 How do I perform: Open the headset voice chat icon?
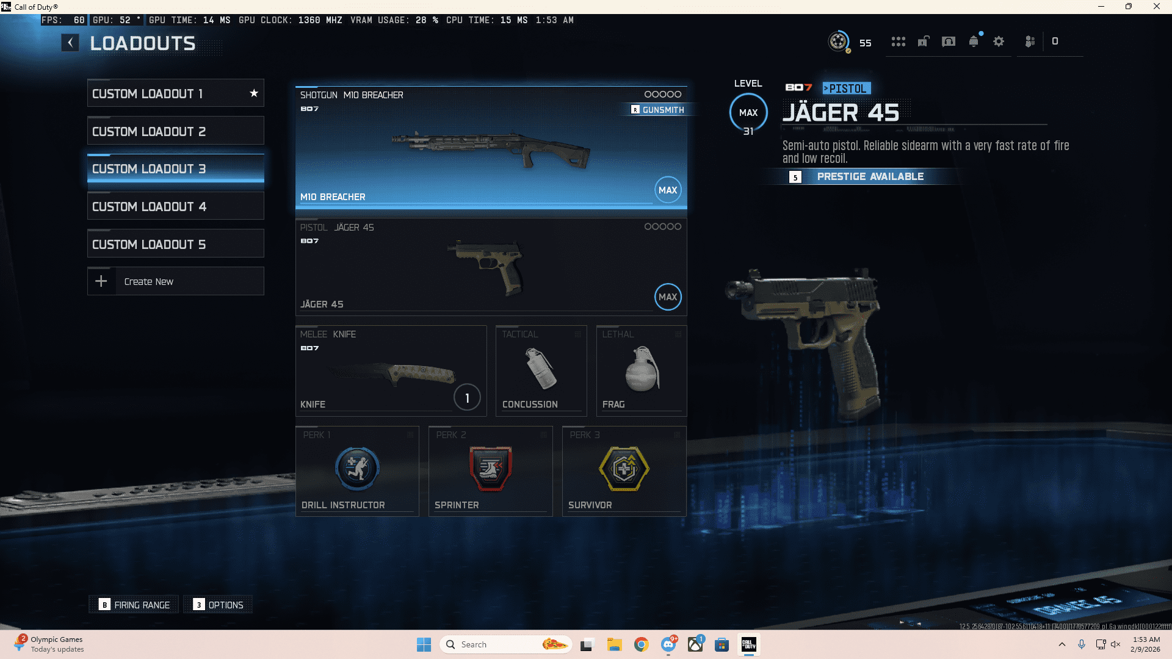[x=949, y=41]
